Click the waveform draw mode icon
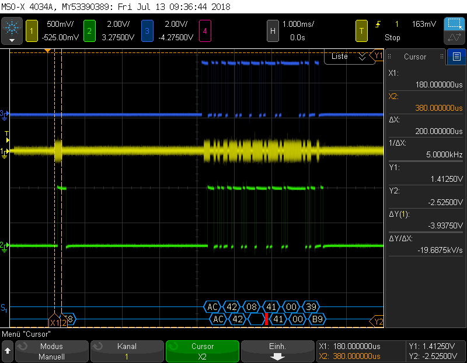Image resolution: width=467 pixels, height=363 pixels. (x=455, y=38)
